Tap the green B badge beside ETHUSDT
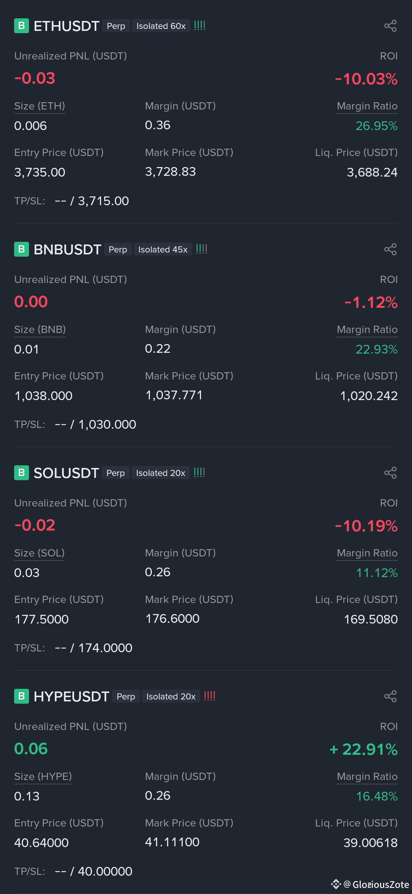This screenshot has height=894, width=412. (21, 26)
